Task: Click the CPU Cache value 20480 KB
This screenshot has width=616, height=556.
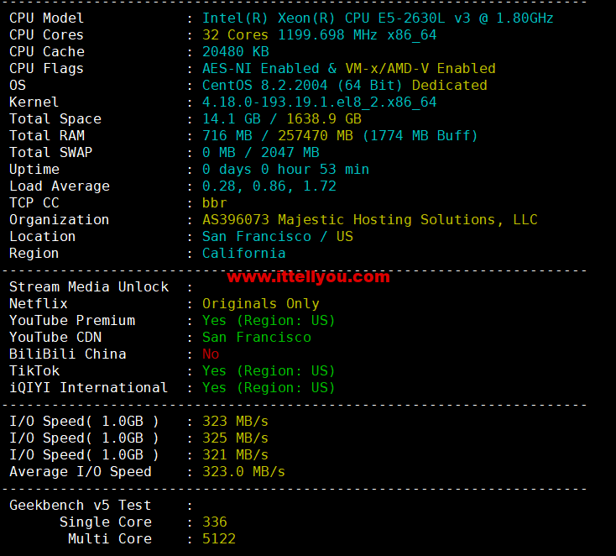Action: point(235,52)
